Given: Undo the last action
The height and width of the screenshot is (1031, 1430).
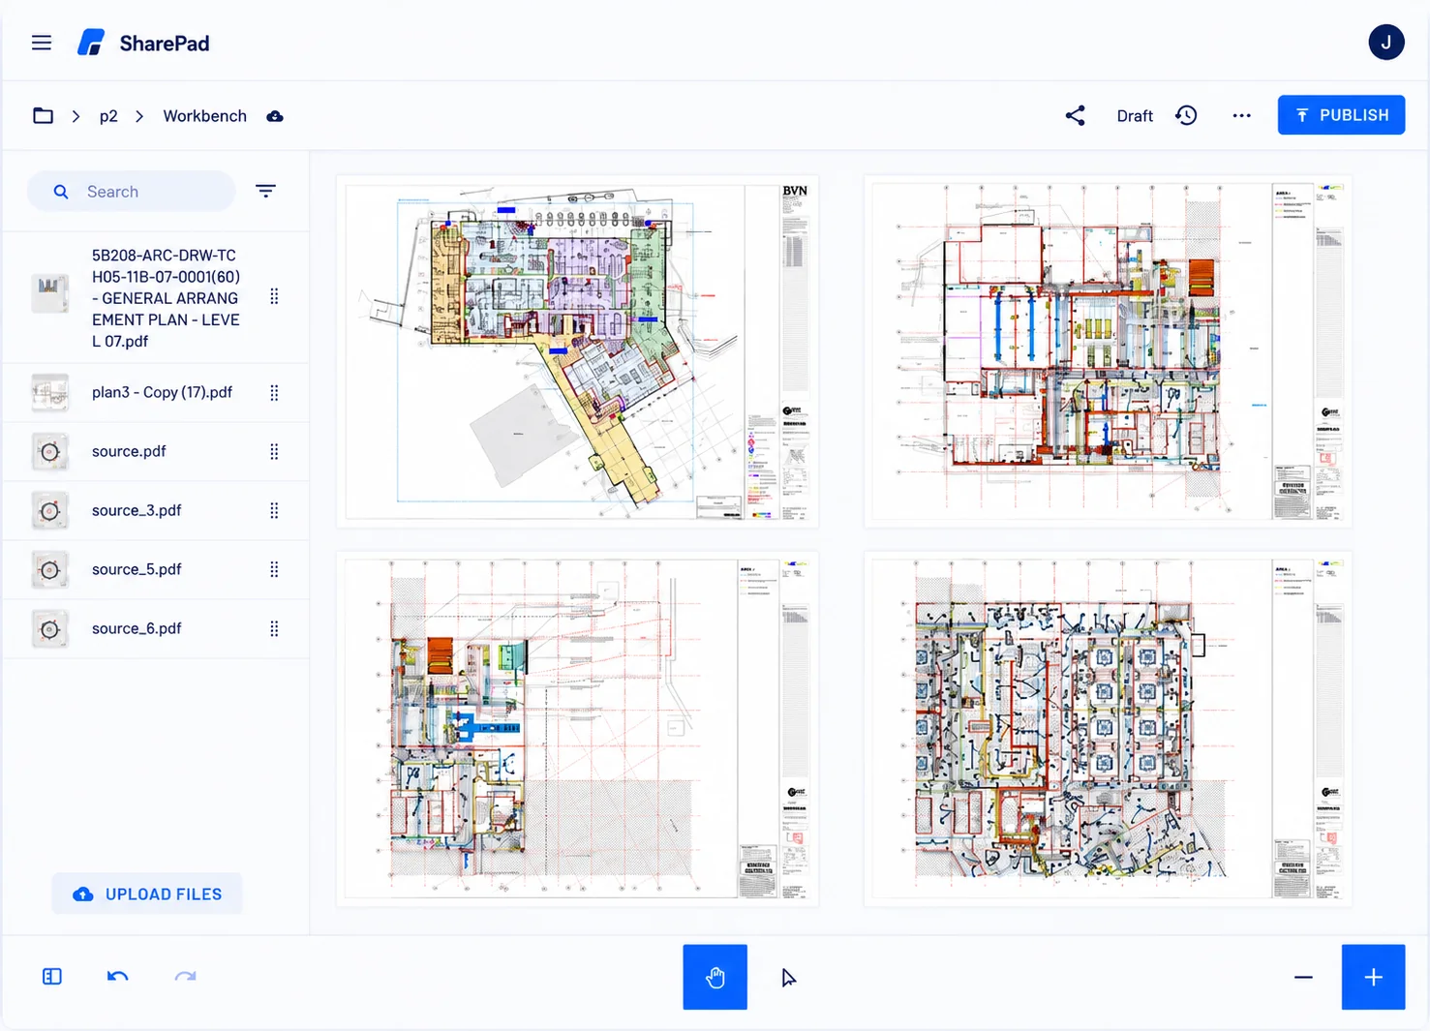Looking at the screenshot, I should pos(117,977).
